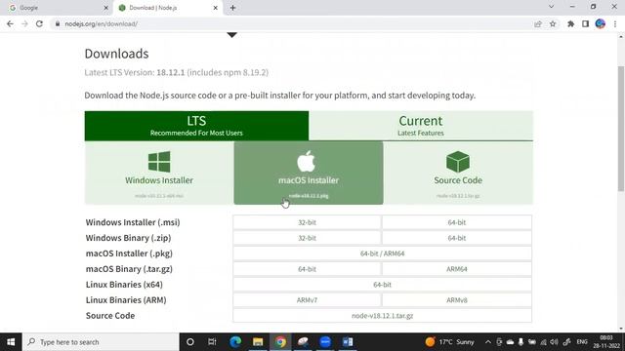Open Cortana circle icon

[190, 342]
